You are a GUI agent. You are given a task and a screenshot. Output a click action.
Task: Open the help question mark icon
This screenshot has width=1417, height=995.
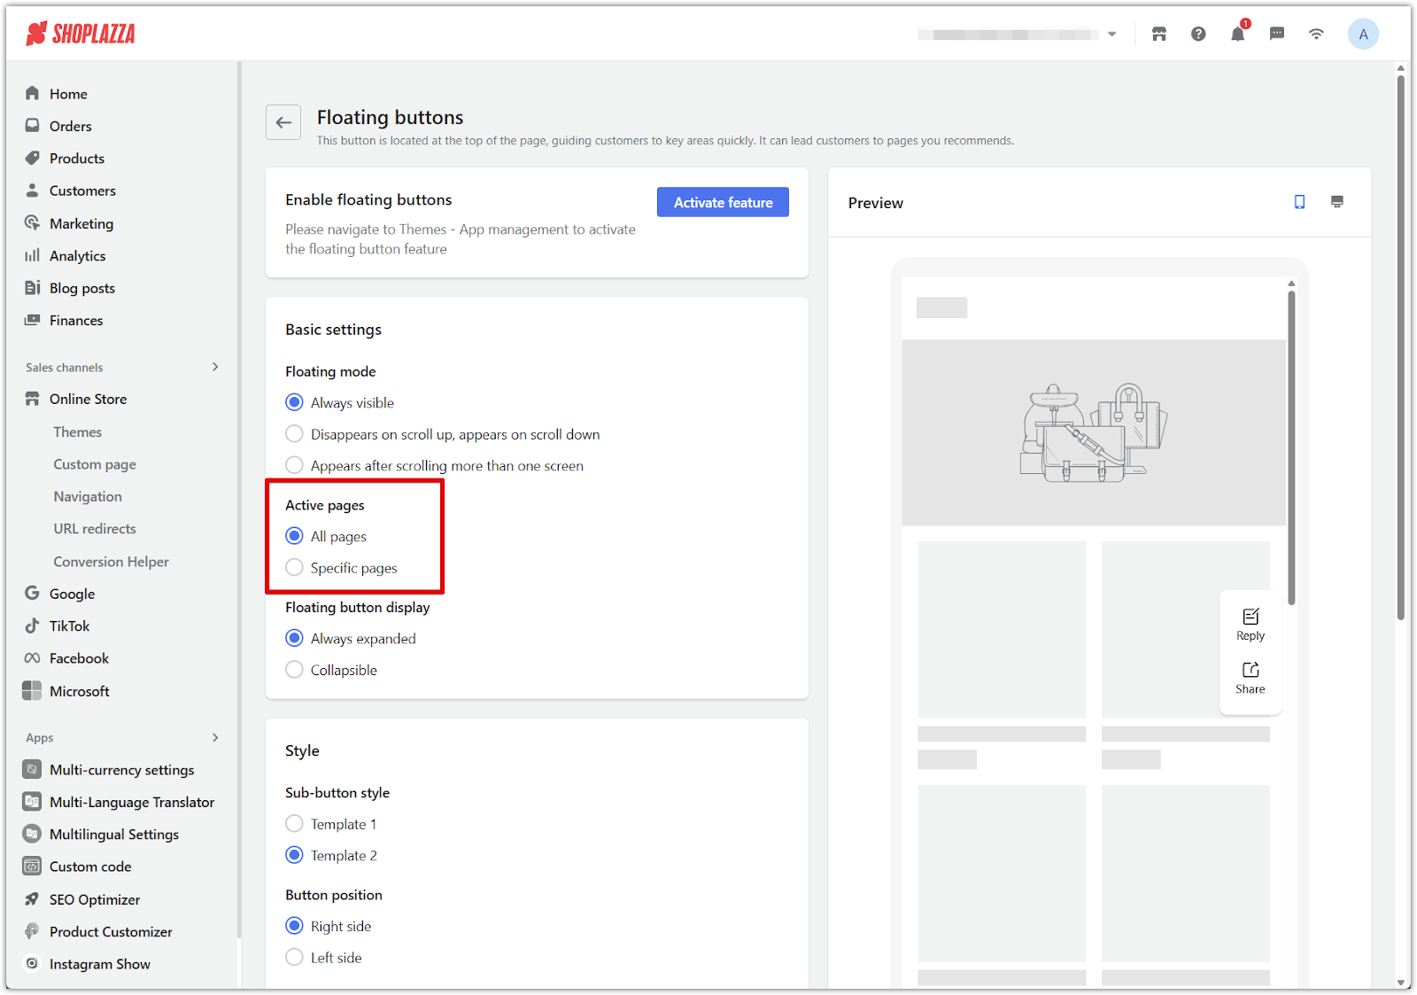click(1198, 34)
